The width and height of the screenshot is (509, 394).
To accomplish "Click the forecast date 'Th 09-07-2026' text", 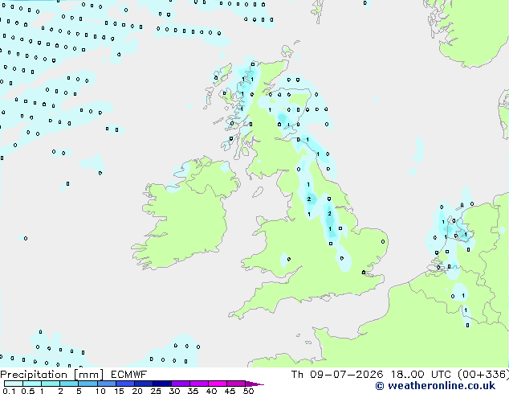I will [337, 375].
